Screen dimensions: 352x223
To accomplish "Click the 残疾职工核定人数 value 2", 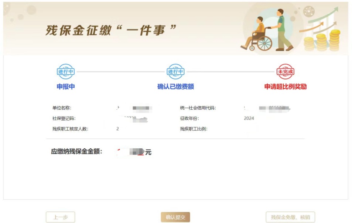I will [117, 129].
